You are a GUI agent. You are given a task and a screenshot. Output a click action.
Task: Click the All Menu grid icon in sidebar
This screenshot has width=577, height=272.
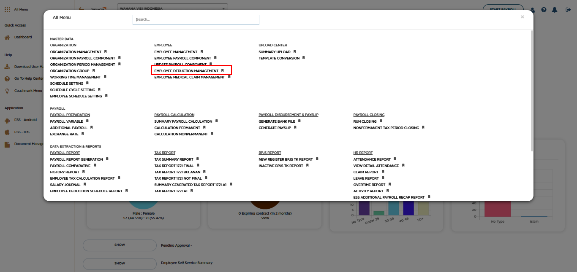7,9
